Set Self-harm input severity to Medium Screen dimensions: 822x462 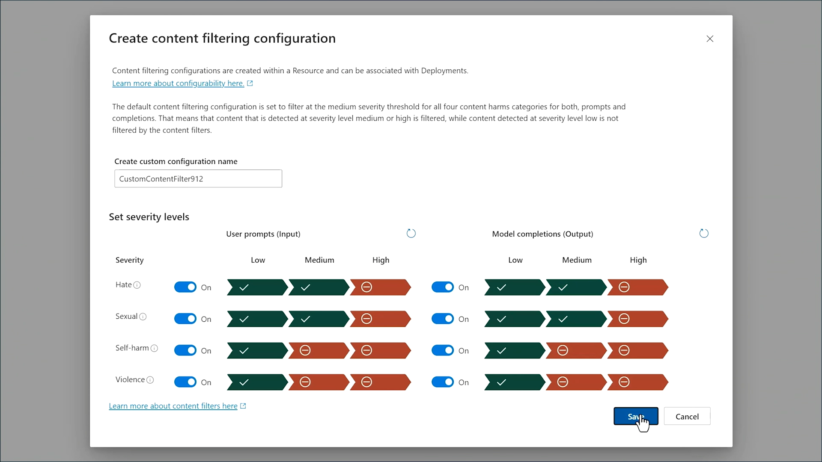coord(319,350)
